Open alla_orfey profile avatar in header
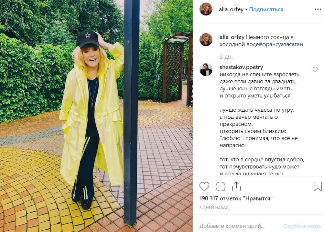Viewport: 324px width, 232px height. pyautogui.click(x=206, y=9)
